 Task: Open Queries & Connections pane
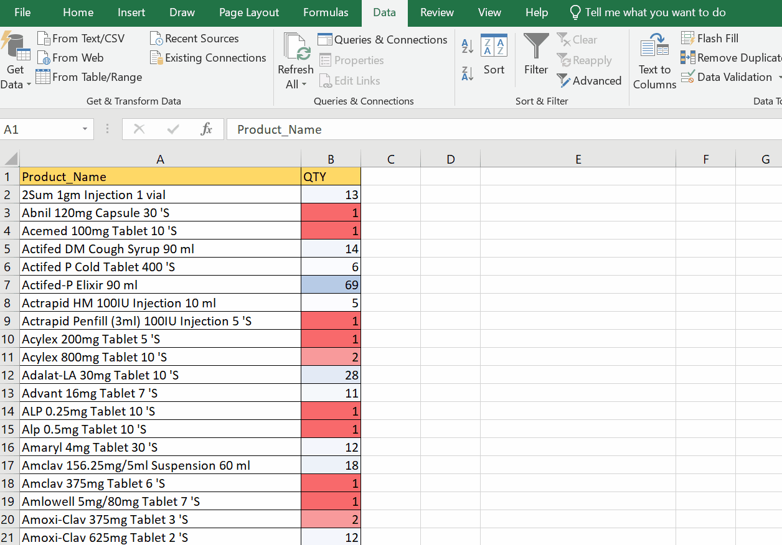[x=382, y=39]
